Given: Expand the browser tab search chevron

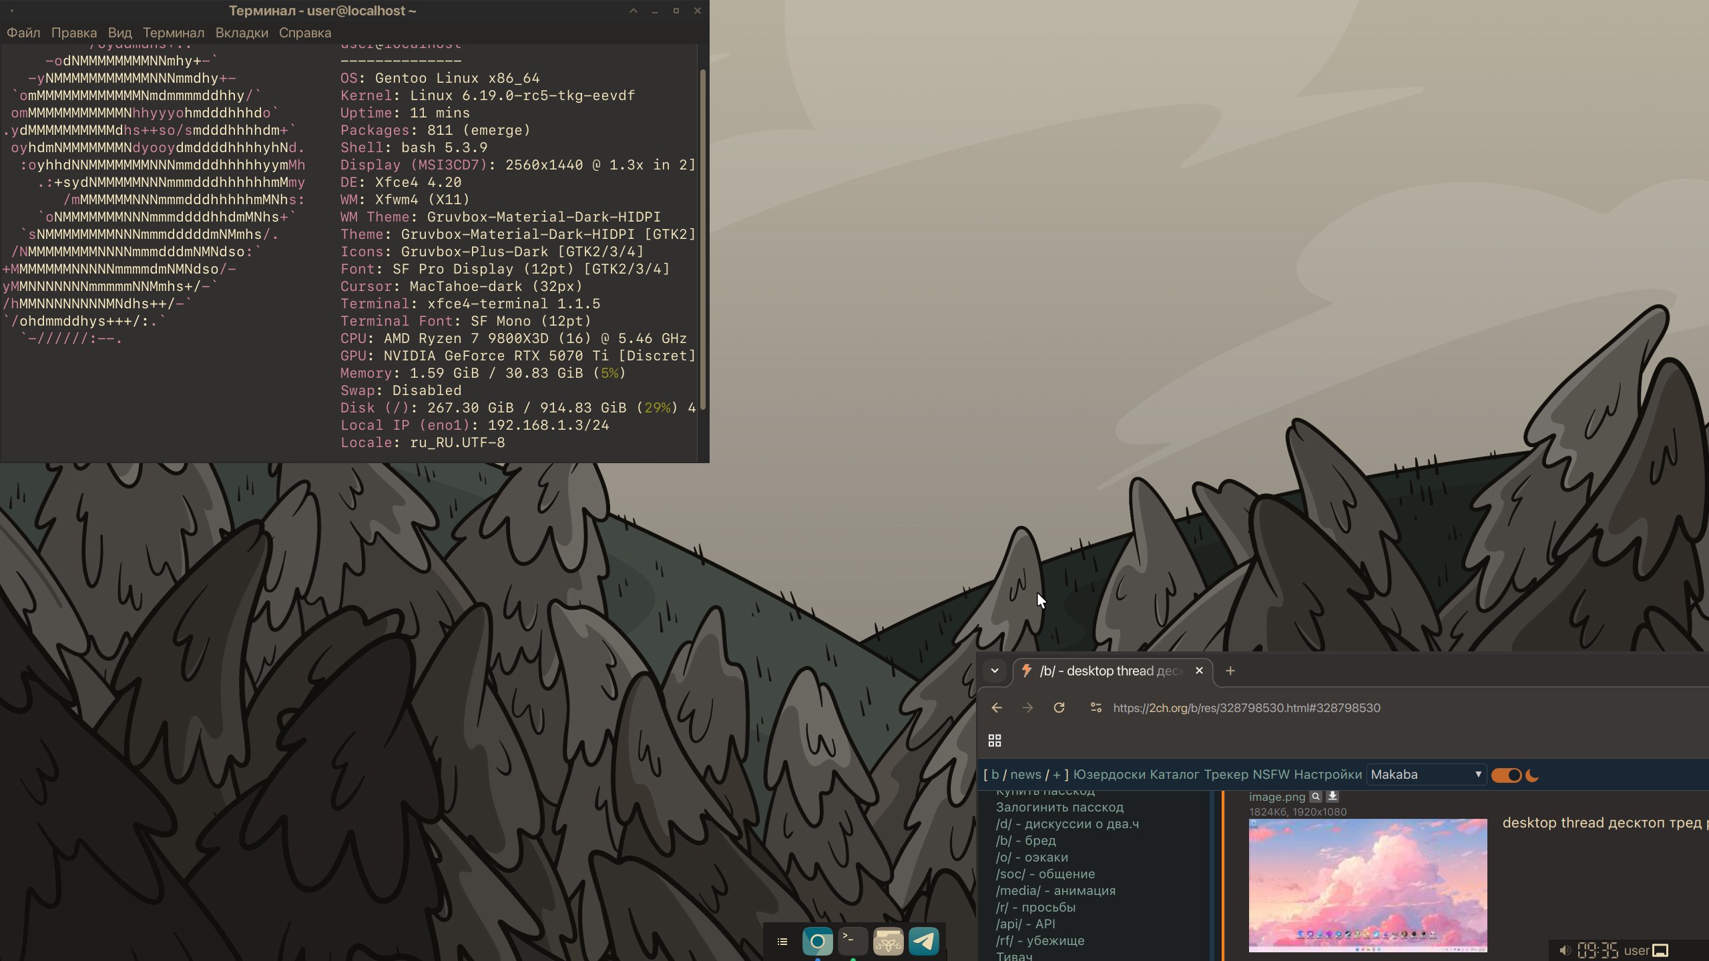Looking at the screenshot, I should click(x=995, y=671).
